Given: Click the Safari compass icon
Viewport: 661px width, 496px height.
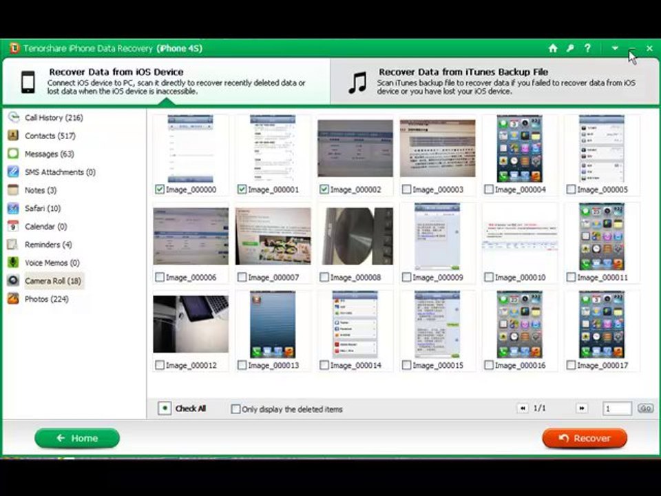Looking at the screenshot, I should point(13,208).
